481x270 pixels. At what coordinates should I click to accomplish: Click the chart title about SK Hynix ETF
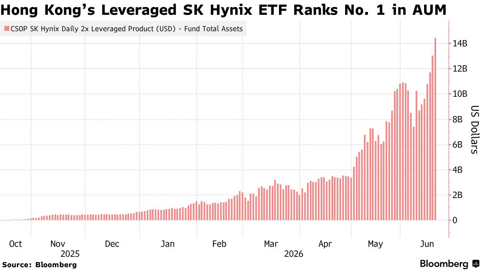(x=224, y=10)
